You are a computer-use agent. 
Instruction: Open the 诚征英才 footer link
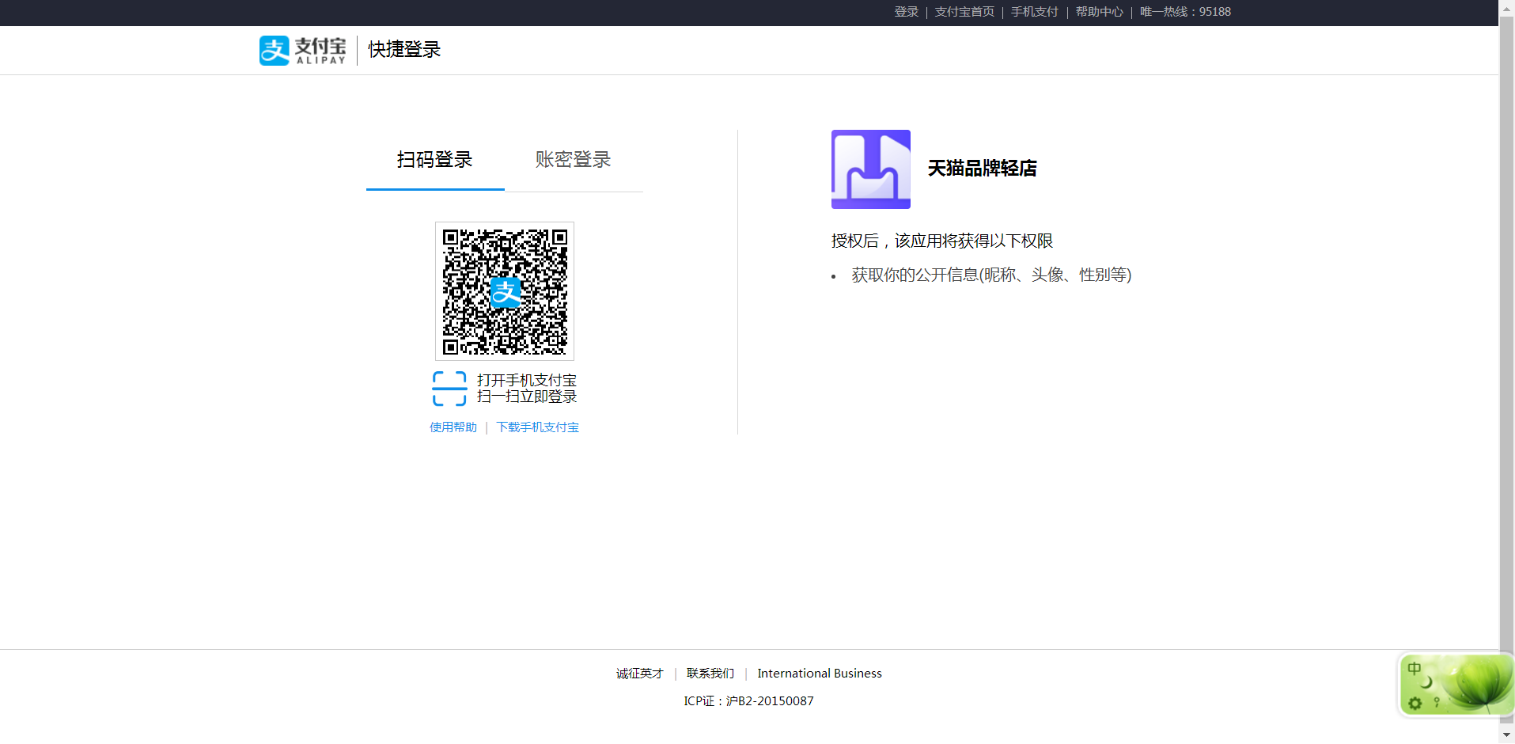640,674
